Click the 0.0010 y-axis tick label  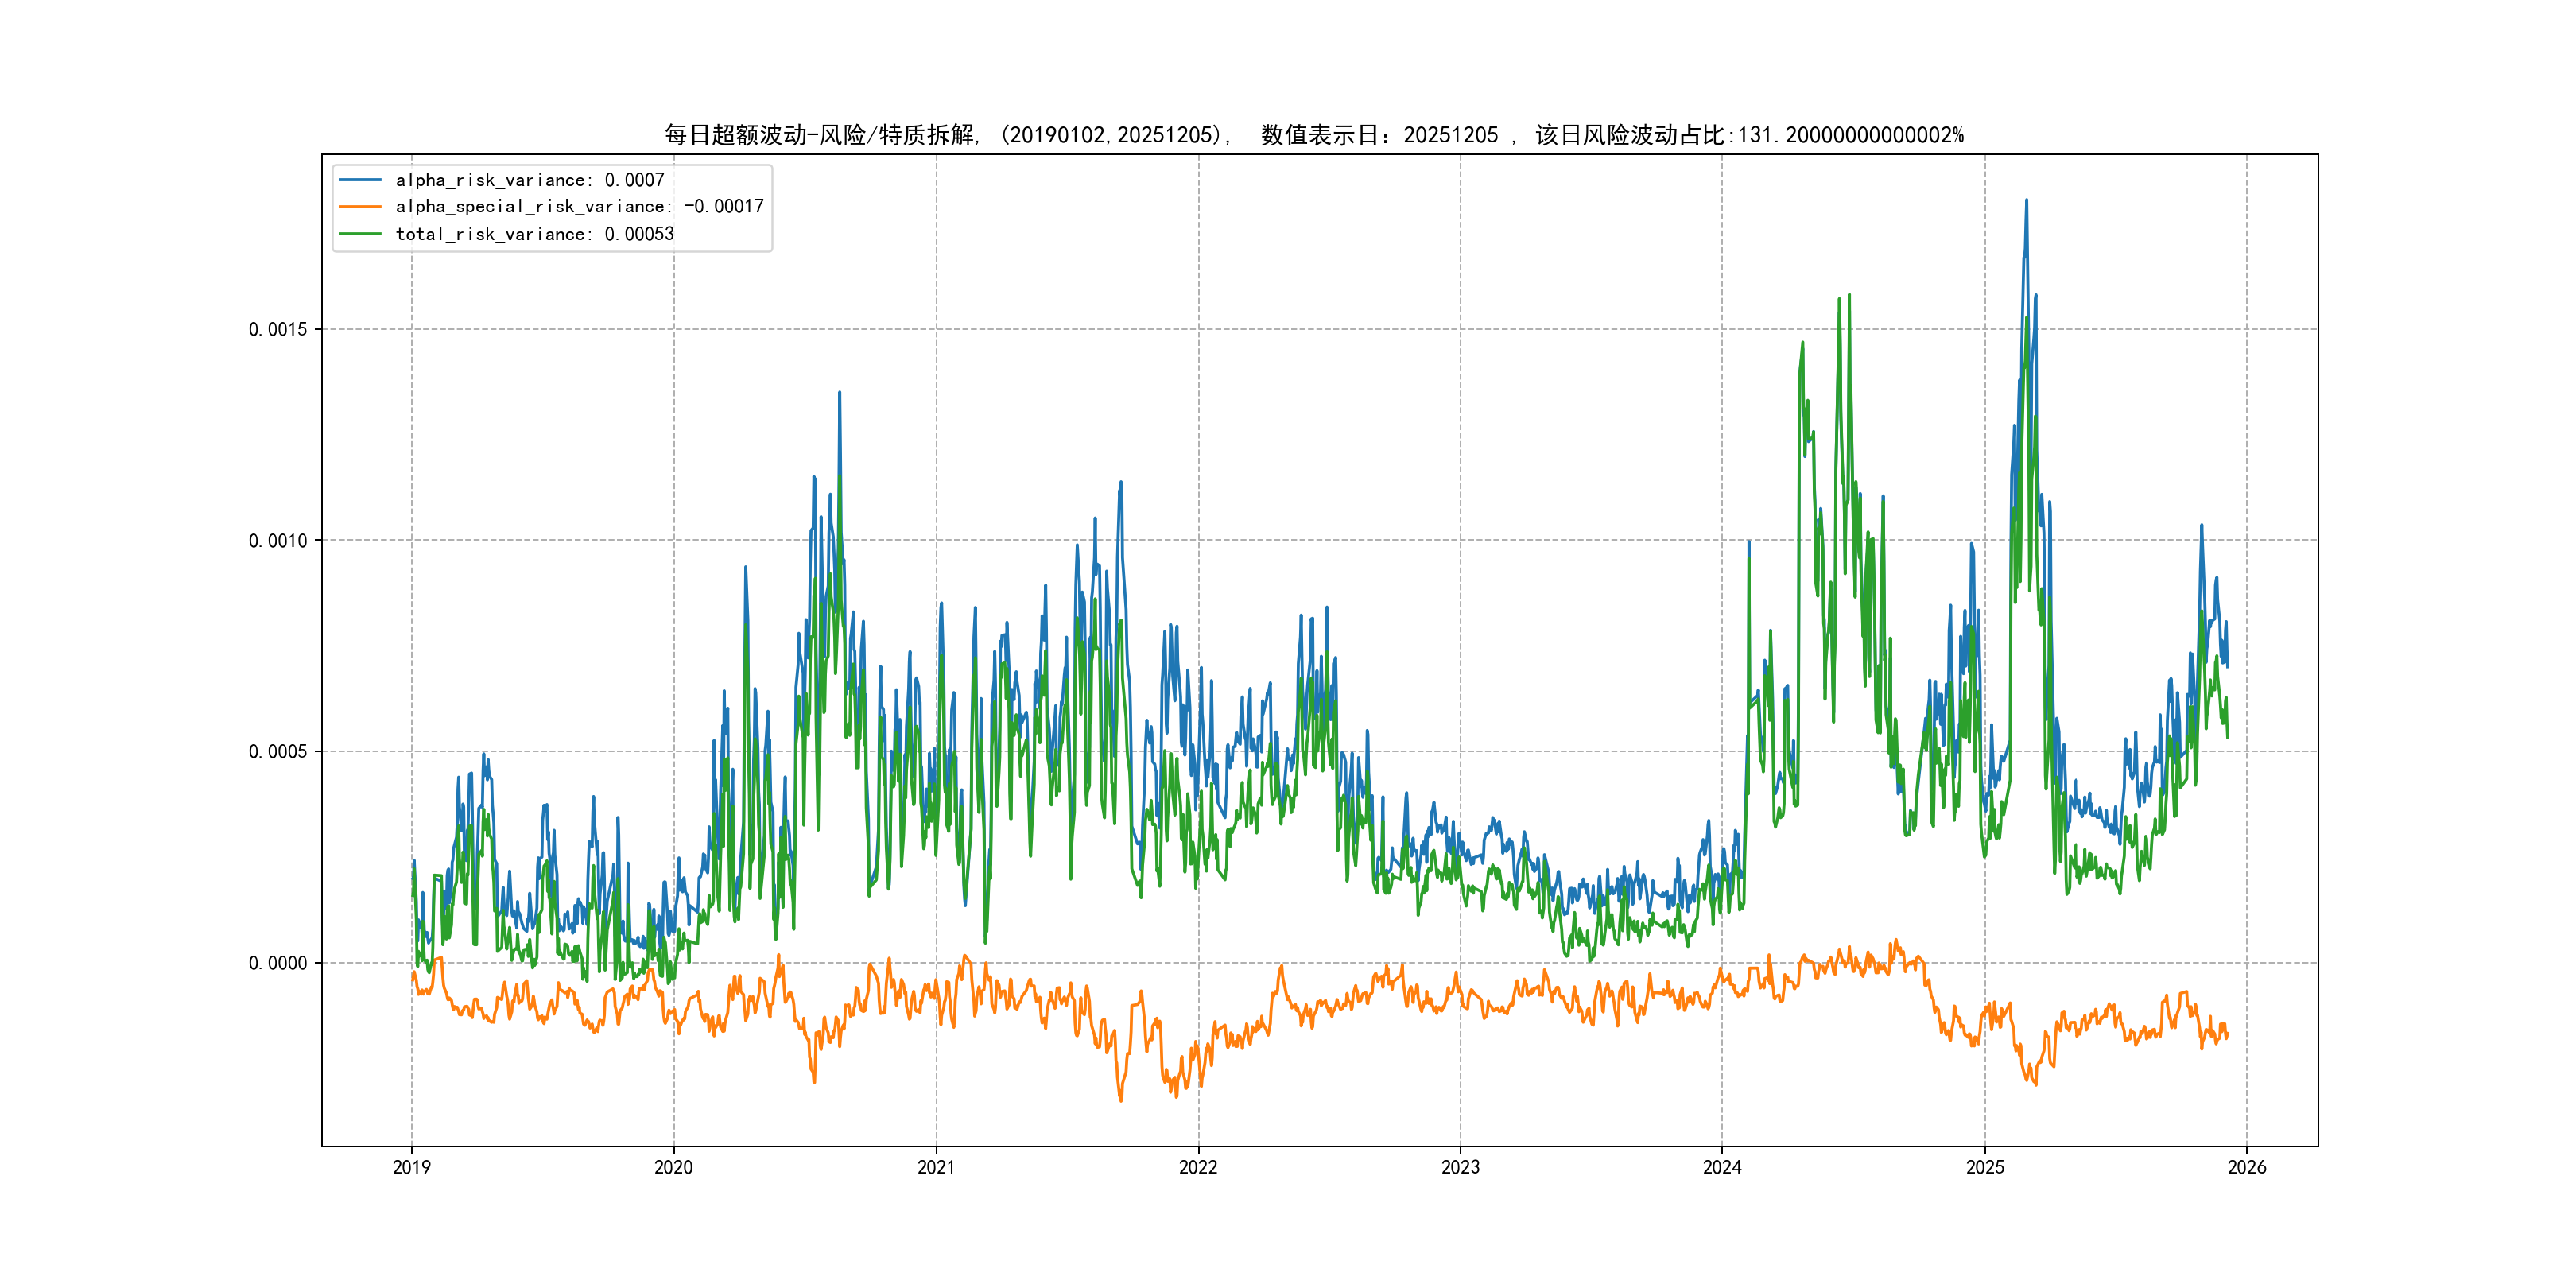pos(278,540)
